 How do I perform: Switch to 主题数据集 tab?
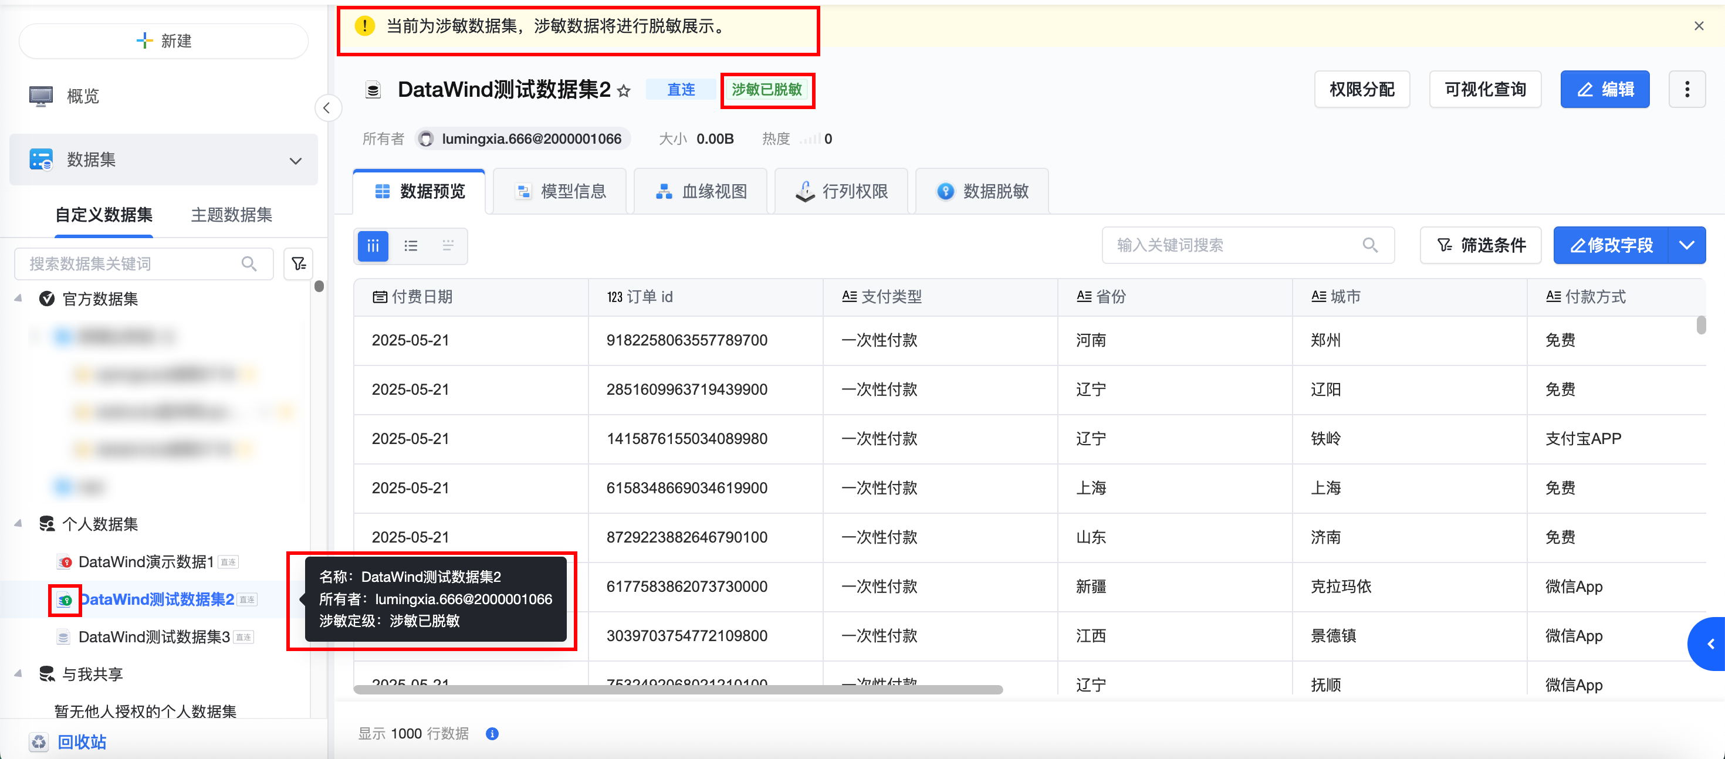(231, 215)
